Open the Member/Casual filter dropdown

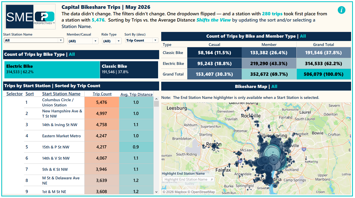[x=83, y=41]
